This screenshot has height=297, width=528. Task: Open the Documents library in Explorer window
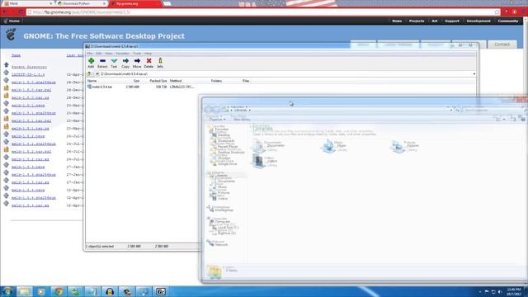[269, 147]
